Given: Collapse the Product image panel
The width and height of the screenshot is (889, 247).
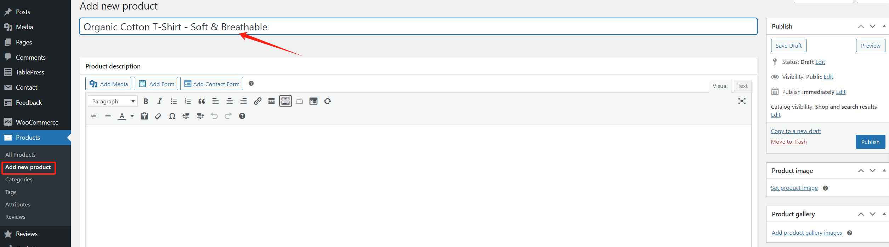Looking at the screenshot, I should [x=884, y=171].
